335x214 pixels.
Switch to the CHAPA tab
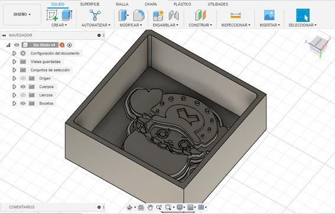[151, 4]
